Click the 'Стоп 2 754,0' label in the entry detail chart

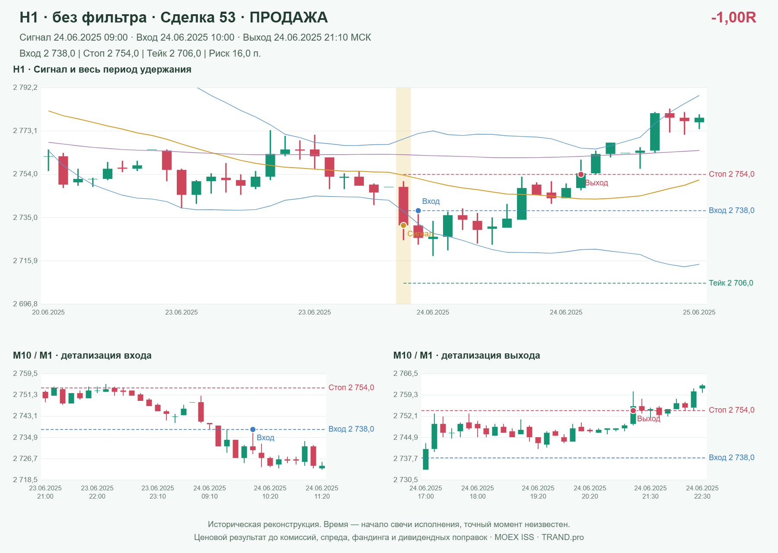351,388
